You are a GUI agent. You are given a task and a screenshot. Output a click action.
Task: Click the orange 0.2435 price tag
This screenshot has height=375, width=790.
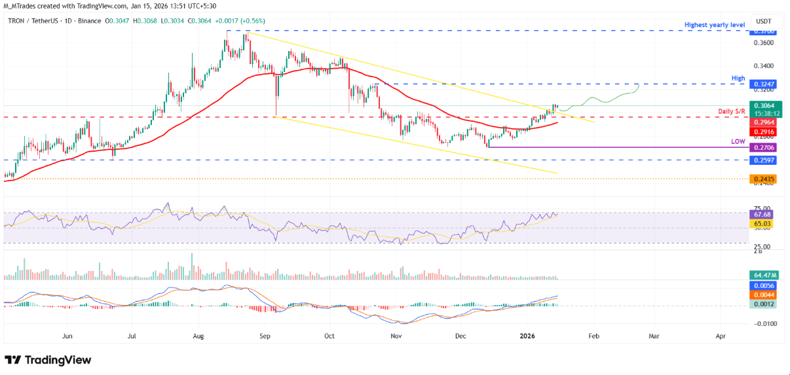coord(763,179)
